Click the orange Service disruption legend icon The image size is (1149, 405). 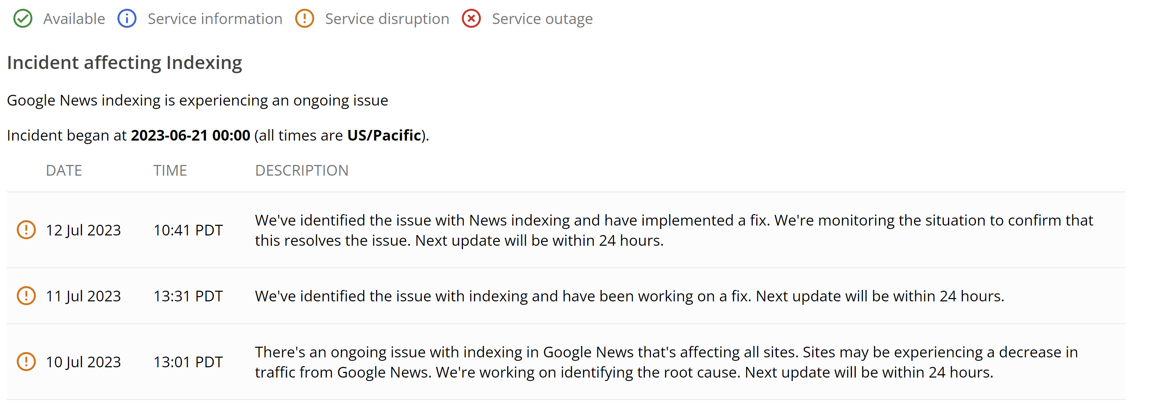point(305,19)
